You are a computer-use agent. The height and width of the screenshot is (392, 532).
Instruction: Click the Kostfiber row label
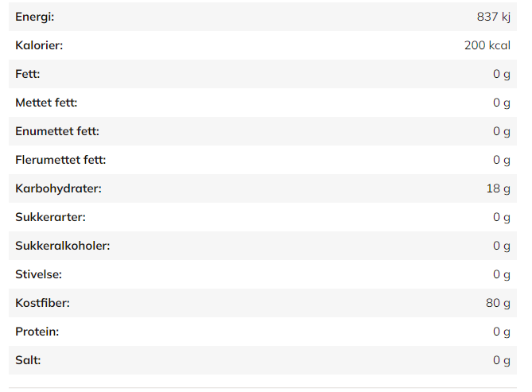43,303
